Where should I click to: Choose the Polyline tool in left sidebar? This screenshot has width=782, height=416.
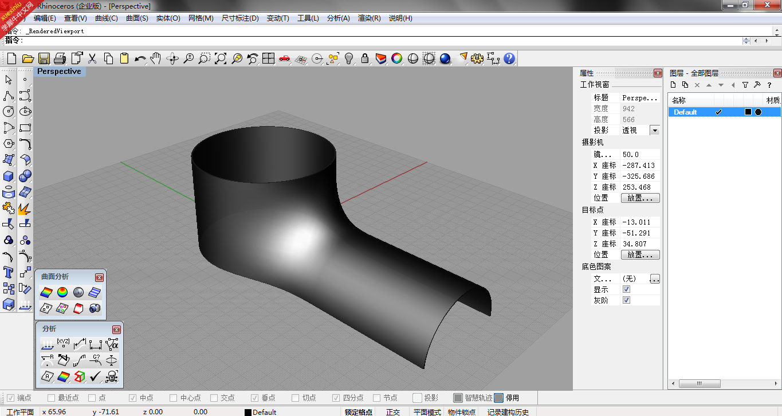[9, 96]
